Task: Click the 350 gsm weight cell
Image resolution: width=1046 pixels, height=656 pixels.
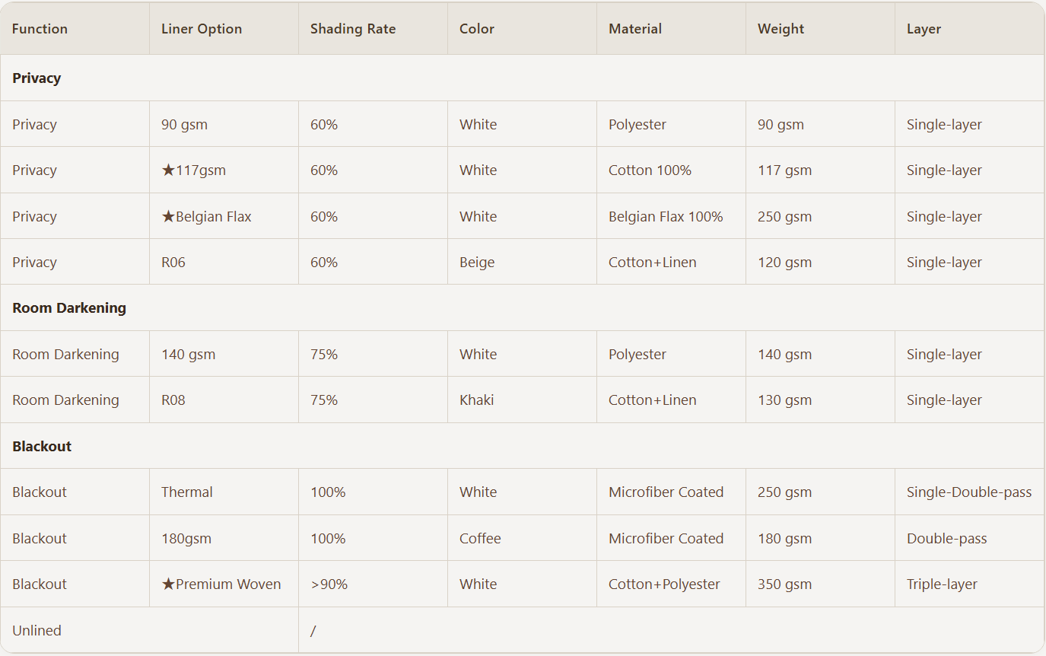Action: point(820,584)
